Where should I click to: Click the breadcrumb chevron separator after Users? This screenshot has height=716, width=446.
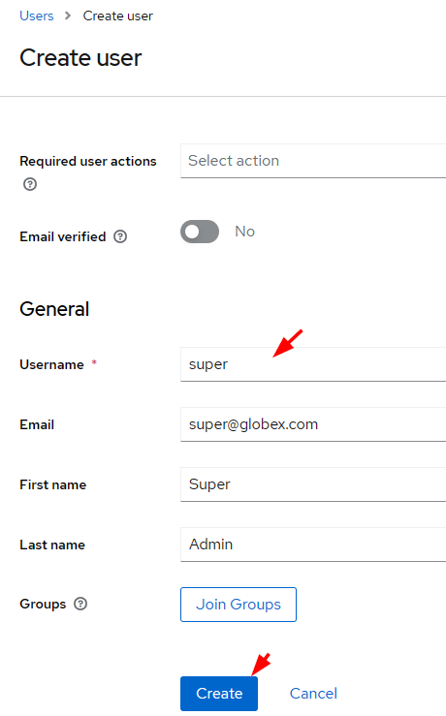[x=68, y=16]
